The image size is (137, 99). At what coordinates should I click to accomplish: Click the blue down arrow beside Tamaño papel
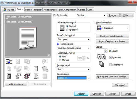pos(58,44)
